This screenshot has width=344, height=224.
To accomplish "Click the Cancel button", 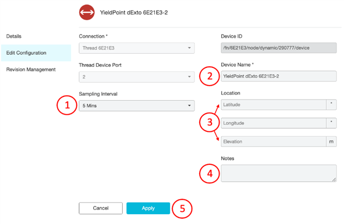I will click(x=101, y=208).
